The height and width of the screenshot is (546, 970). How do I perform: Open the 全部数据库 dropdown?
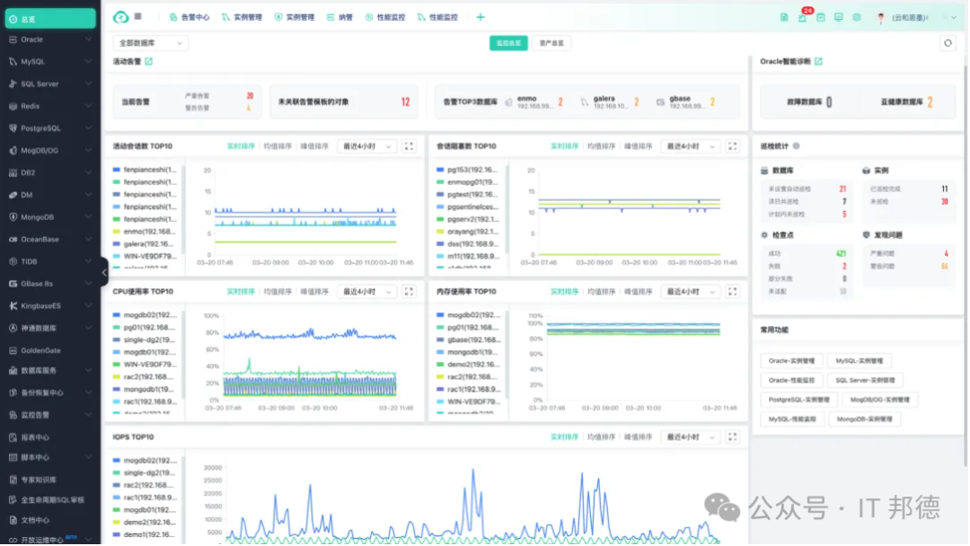[x=150, y=43]
